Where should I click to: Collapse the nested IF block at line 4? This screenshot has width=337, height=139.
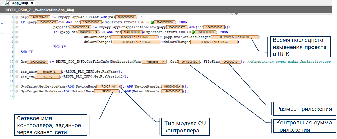coord(2,32)
